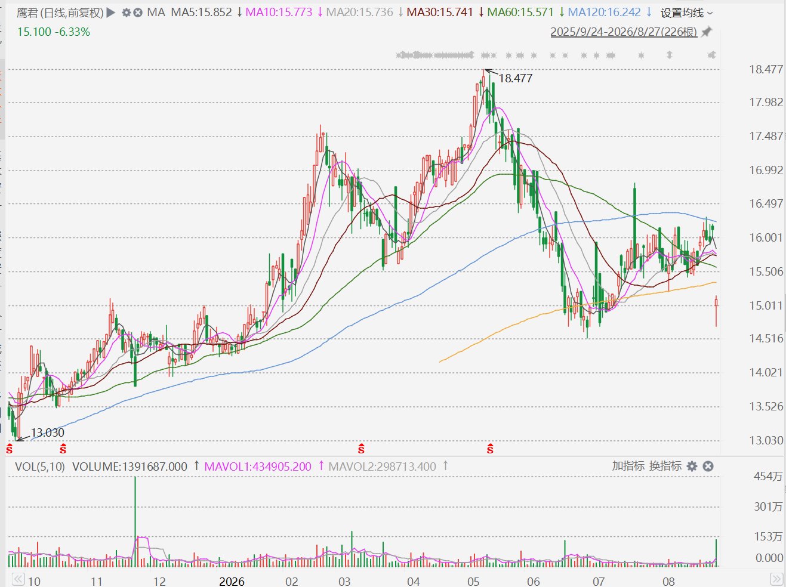Click the 16.497 price axis label
This screenshot has height=587, width=786.
[766, 203]
